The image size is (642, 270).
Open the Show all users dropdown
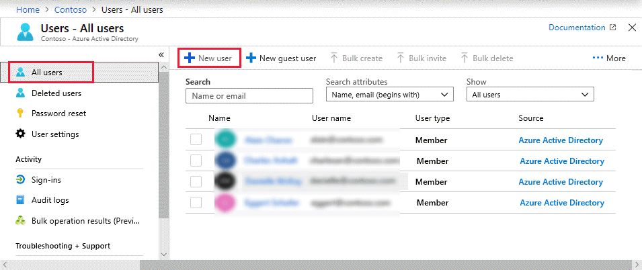click(x=530, y=95)
